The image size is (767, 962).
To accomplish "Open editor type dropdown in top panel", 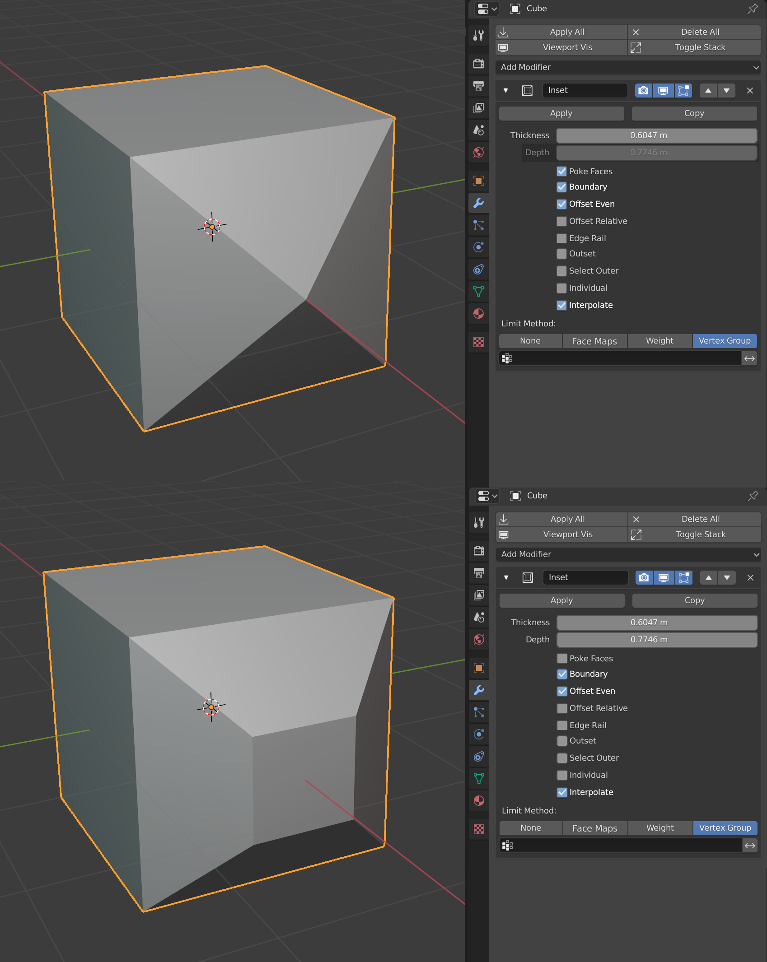I will coord(487,9).
